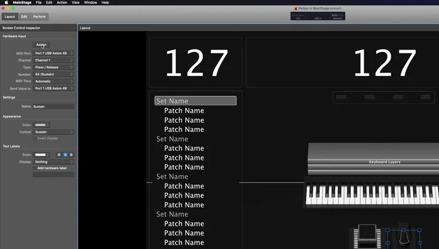Click the Layout workspace header label
The height and width of the screenshot is (249, 439).
tap(85, 28)
